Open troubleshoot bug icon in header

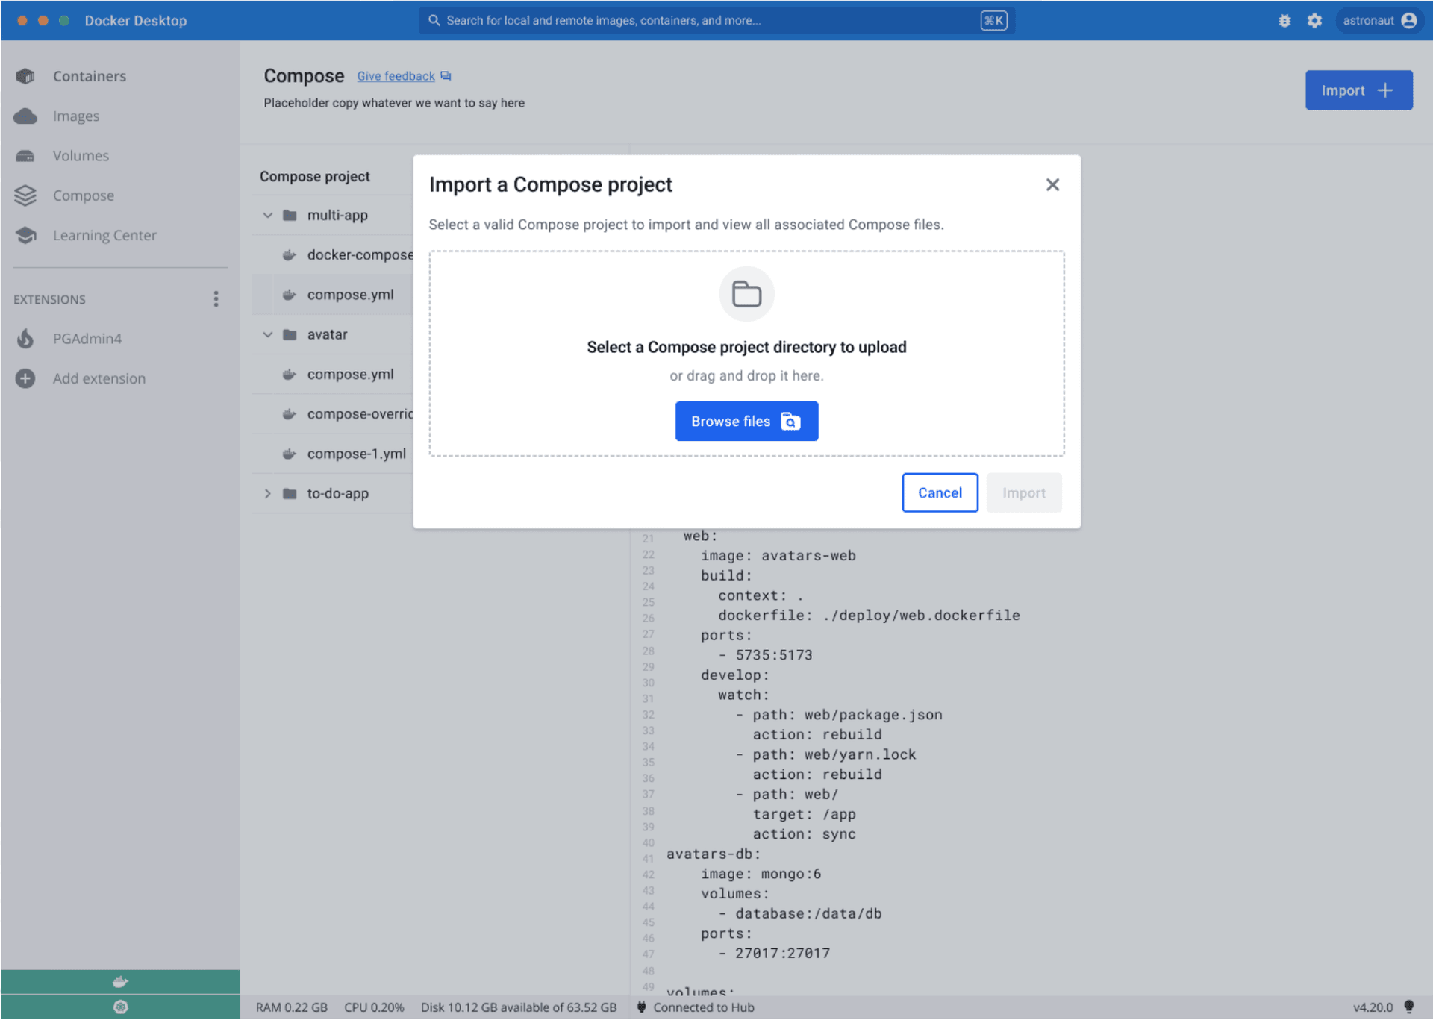(x=1284, y=21)
